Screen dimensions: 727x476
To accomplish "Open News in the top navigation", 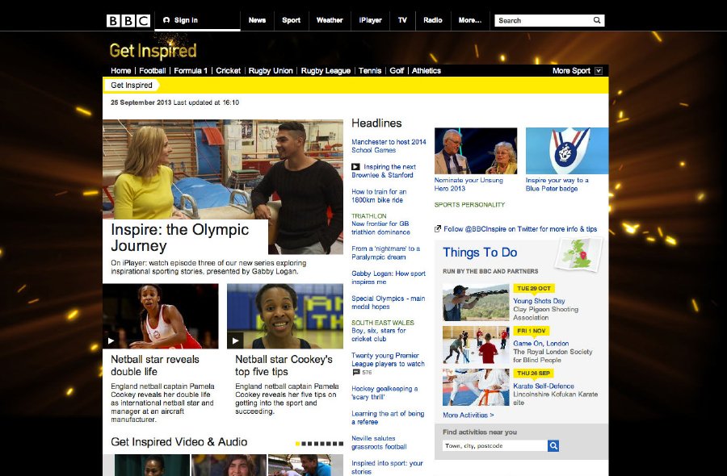I will tap(257, 20).
